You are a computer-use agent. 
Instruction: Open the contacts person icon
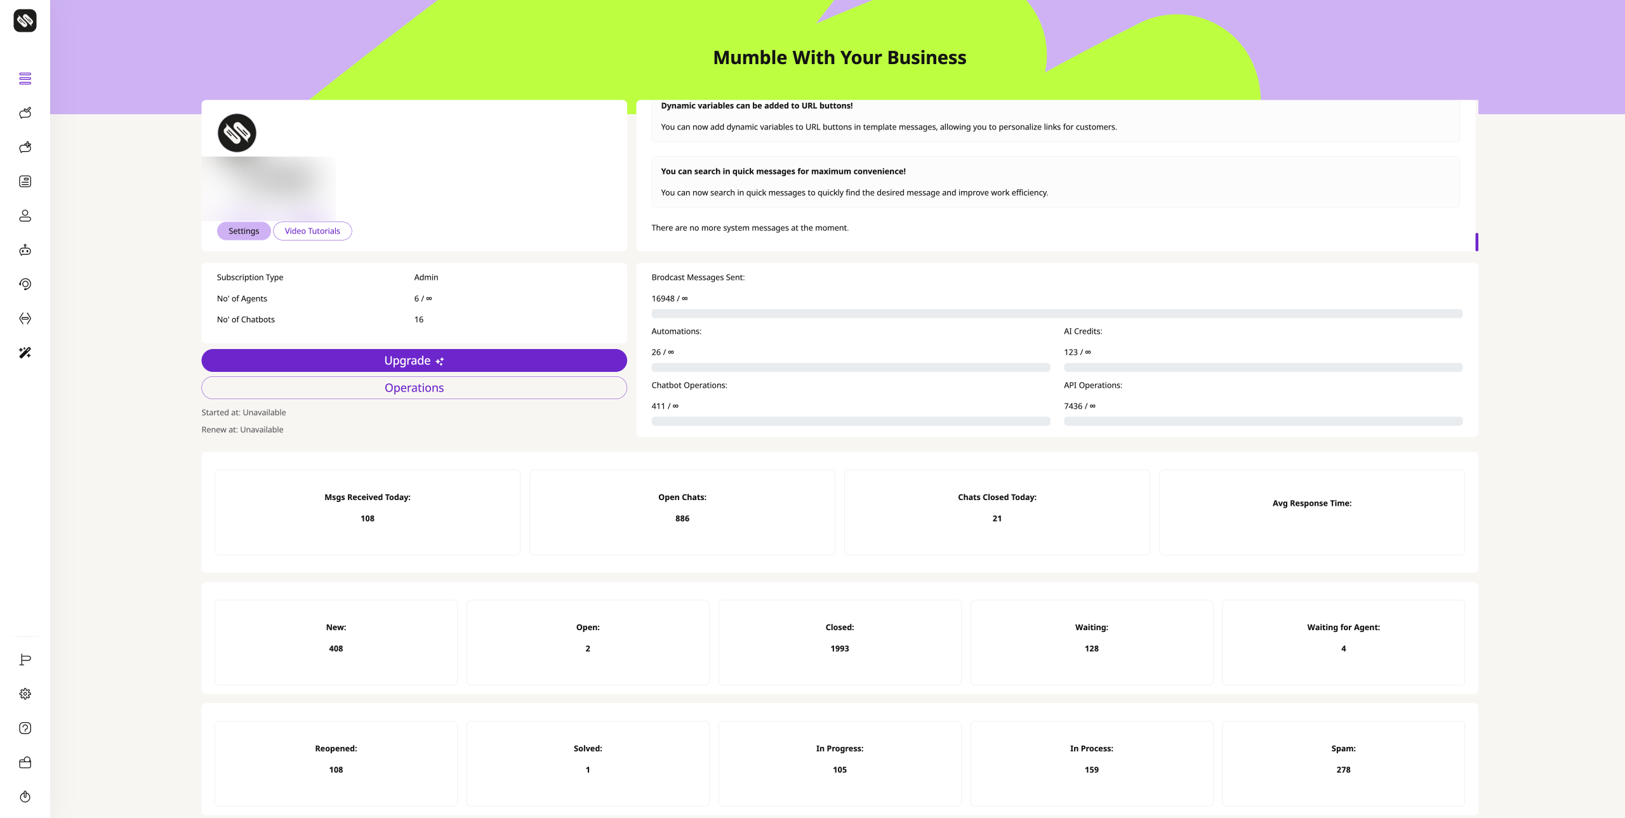click(x=25, y=216)
